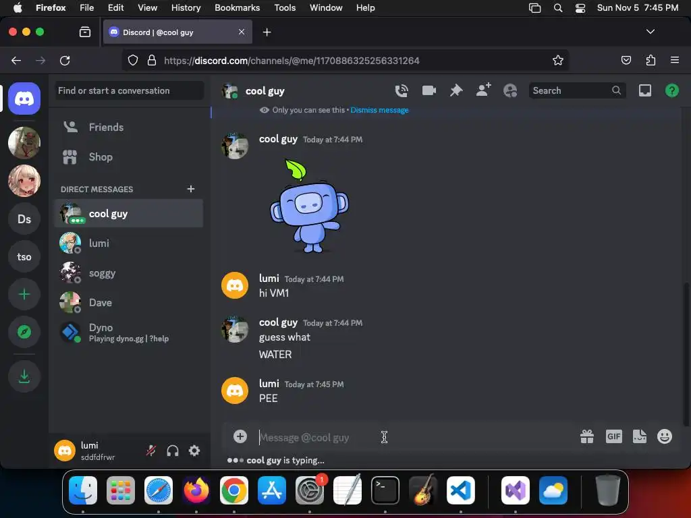Save to Pocket icon
The image size is (691, 518).
pyautogui.click(x=626, y=60)
